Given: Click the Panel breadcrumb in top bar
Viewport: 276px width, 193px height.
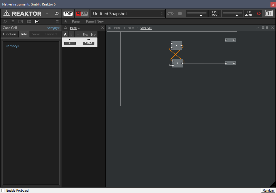Looking at the screenshot, I should (x=76, y=21).
